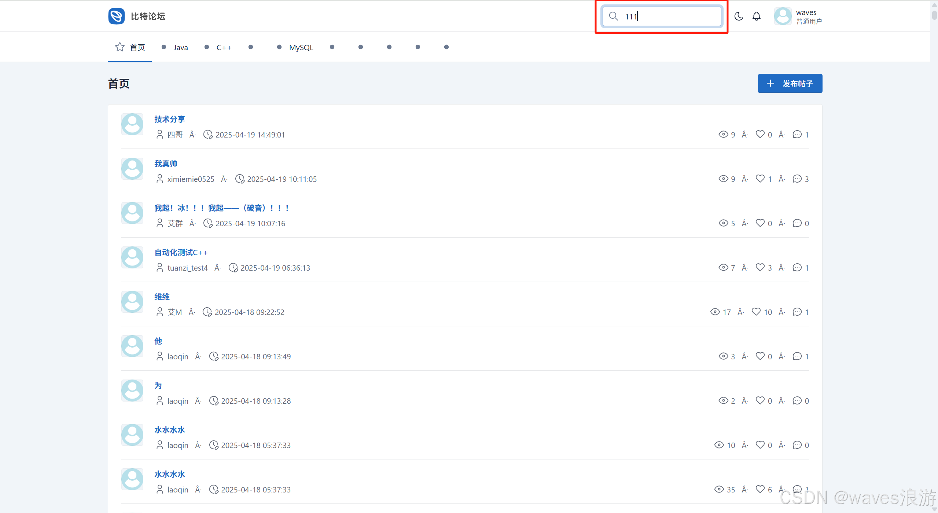Viewport: 938px width, 513px height.
Task: Click the page vertical scrollbar
Action: 934,15
